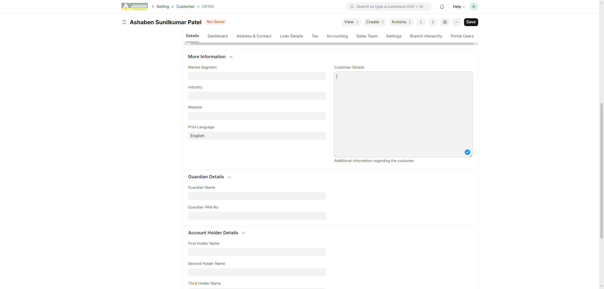Focus the Guardian Name input field
Image resolution: width=604 pixels, height=289 pixels.
[x=257, y=196]
